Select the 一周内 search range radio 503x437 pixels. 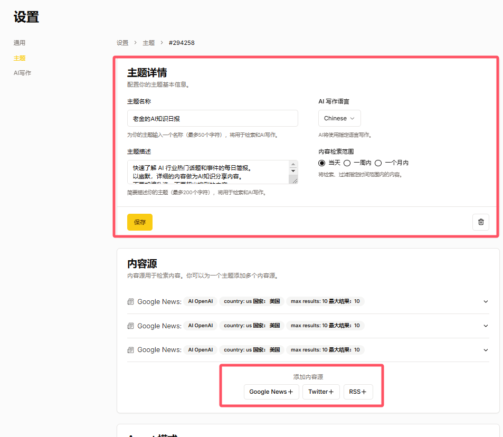click(x=347, y=163)
